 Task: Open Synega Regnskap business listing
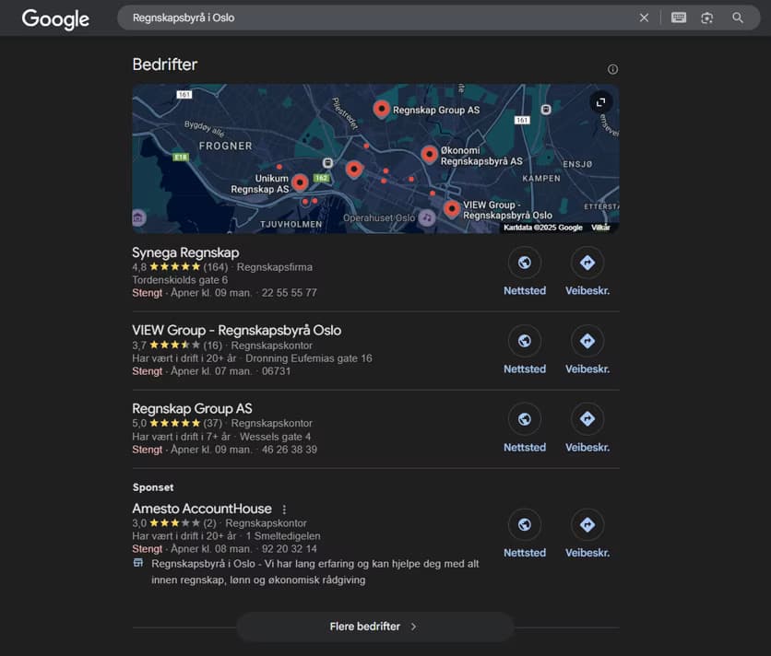[185, 252]
